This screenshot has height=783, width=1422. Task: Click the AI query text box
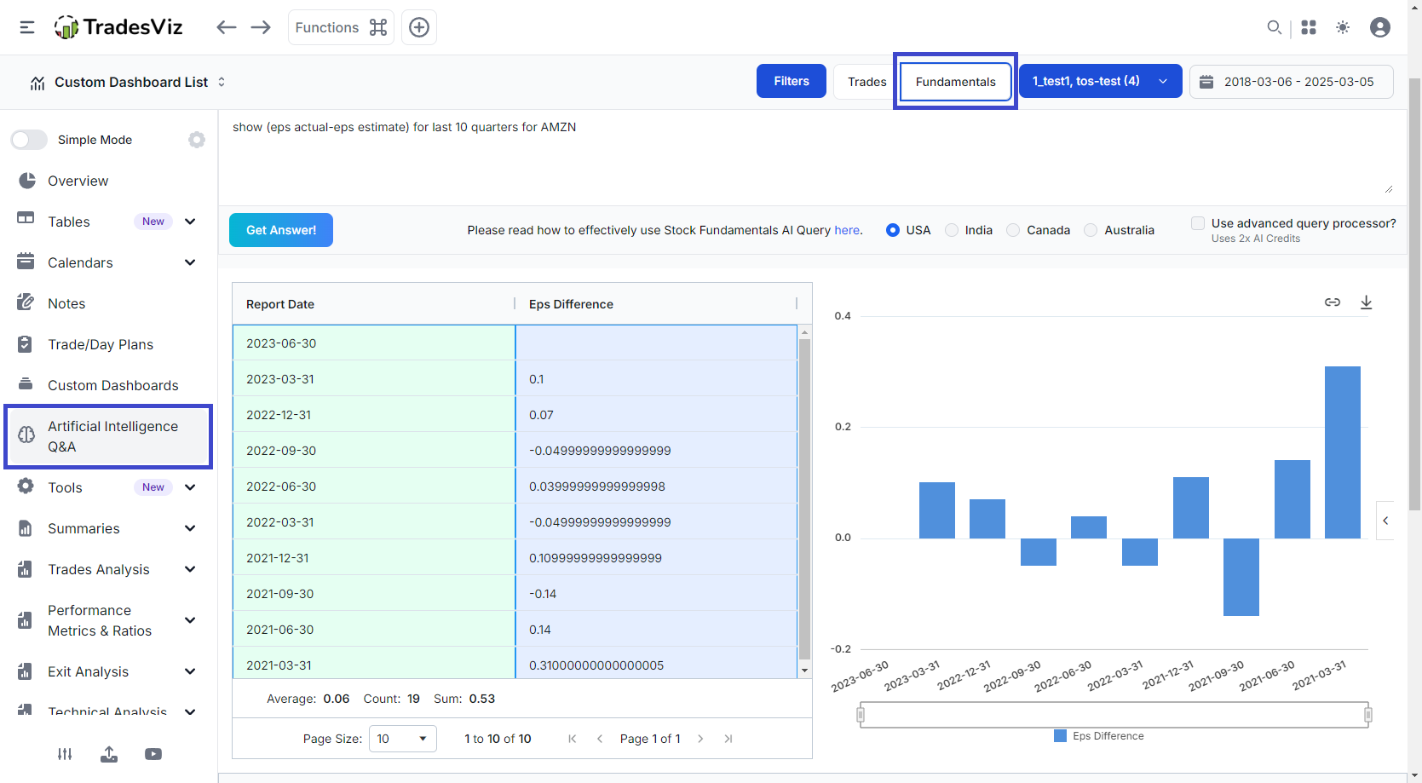click(813, 157)
